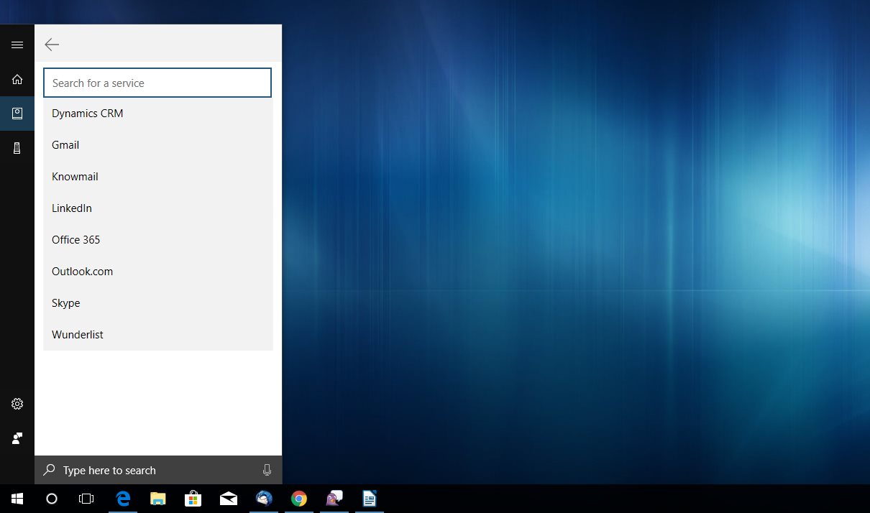Click the Search for a service field
The width and height of the screenshot is (870, 513).
[157, 83]
